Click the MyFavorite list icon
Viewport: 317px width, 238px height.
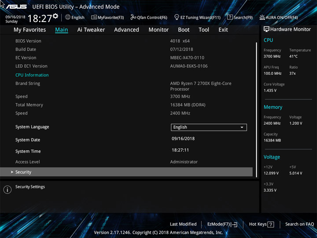tap(94, 17)
